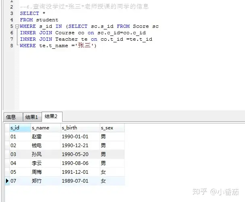Click the s_sex cell in 赵雷's row
This screenshot has width=245, height=202.
[x=112, y=137]
